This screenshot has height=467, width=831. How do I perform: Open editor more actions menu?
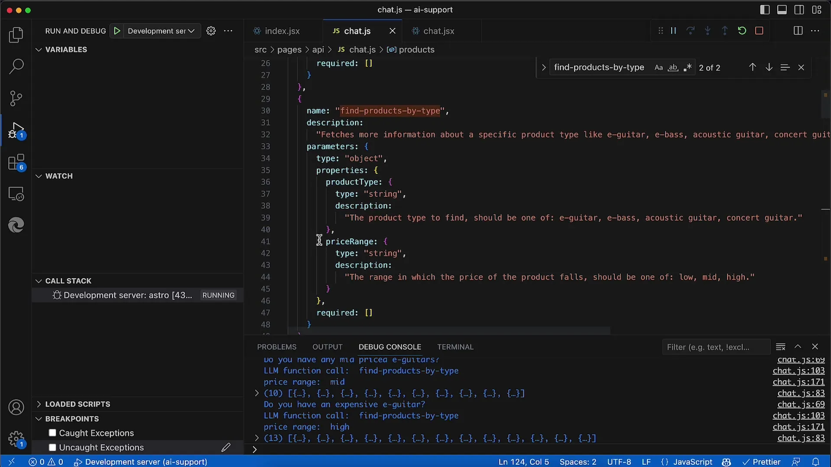(815, 31)
